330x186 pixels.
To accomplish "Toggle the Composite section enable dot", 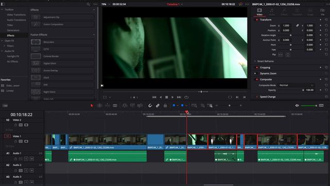I will 257,80.
